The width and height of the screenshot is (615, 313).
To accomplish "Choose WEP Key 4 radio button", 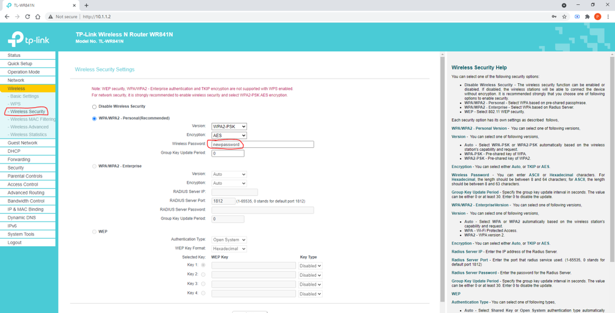I will pyautogui.click(x=203, y=293).
